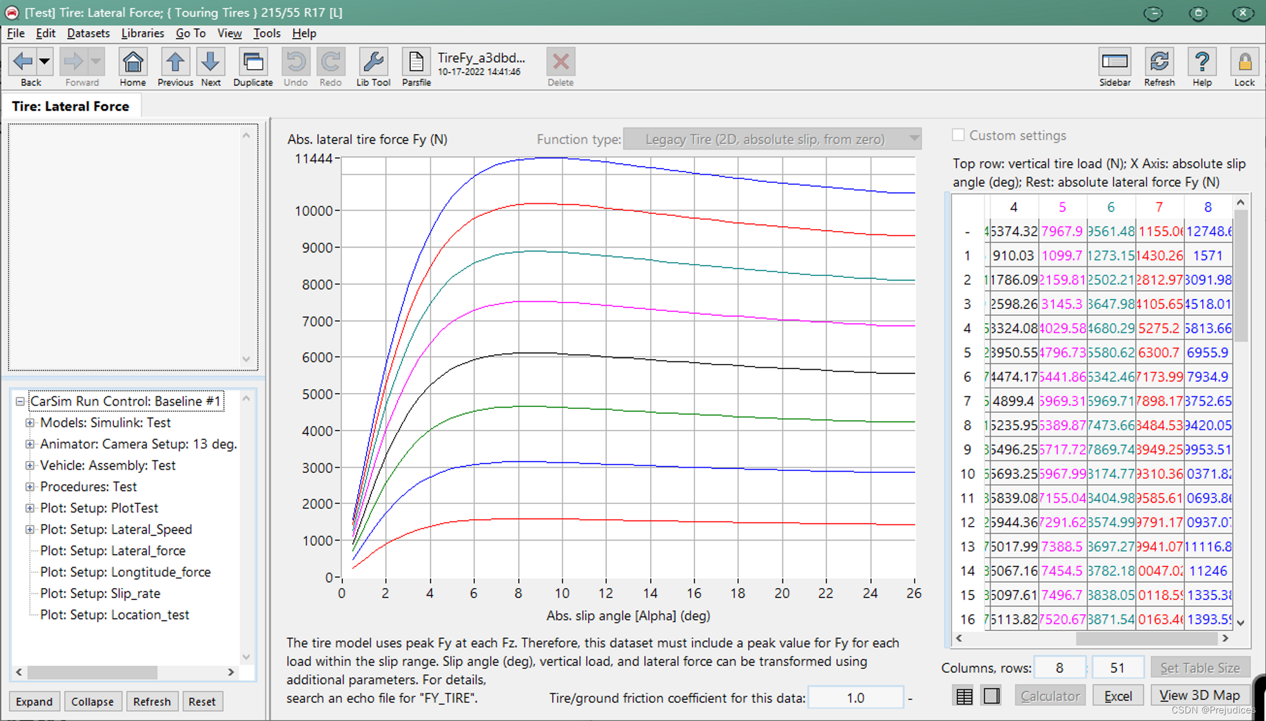Viewport: 1266px width, 721px height.
Task: Enable Custom settings checkbox
Action: click(958, 135)
